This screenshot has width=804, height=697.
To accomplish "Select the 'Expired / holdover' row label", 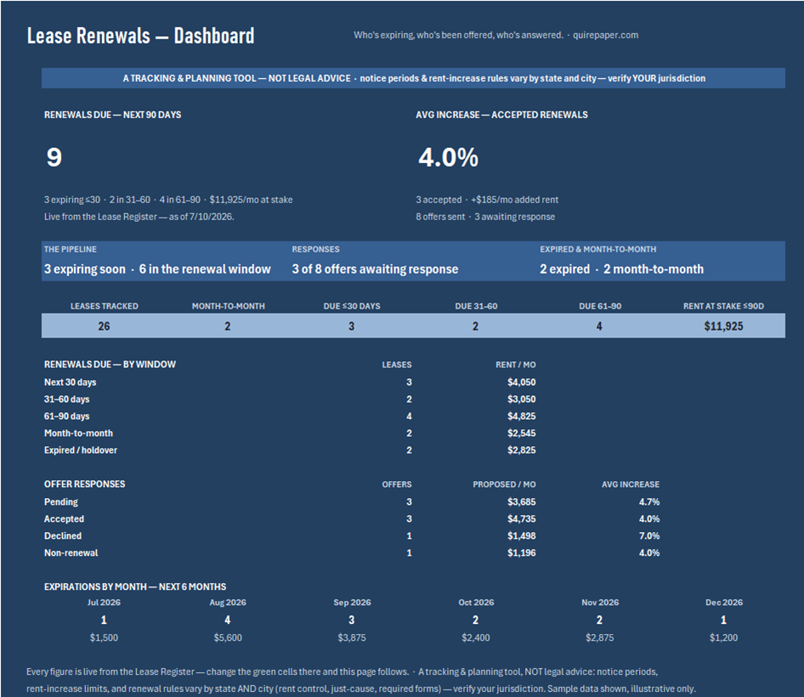I will (81, 450).
